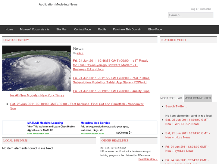Click the Local Business heading
Screen dimensions: 219x164
[x=15, y=141]
